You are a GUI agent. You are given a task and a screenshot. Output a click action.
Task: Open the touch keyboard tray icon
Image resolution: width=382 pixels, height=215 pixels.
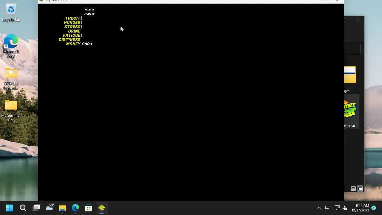(328, 208)
